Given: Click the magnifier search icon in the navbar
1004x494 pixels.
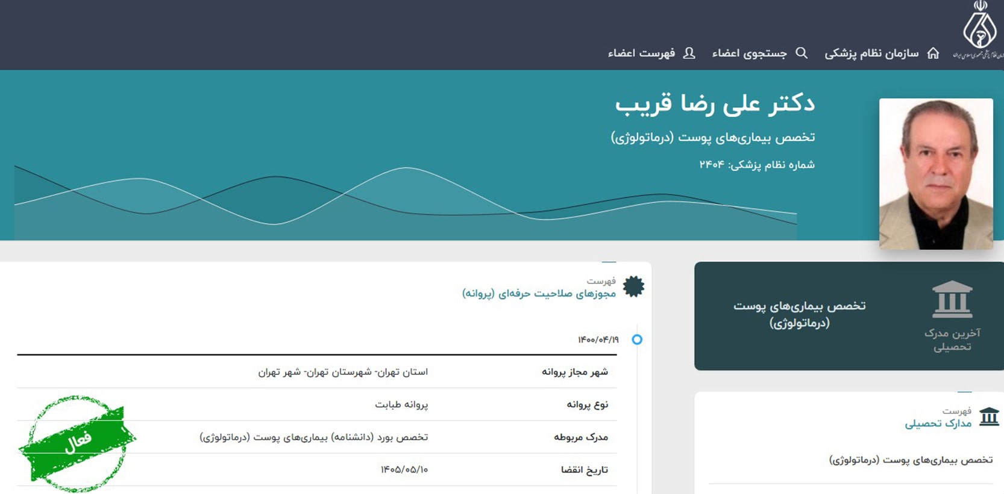Looking at the screenshot, I should tap(802, 53).
